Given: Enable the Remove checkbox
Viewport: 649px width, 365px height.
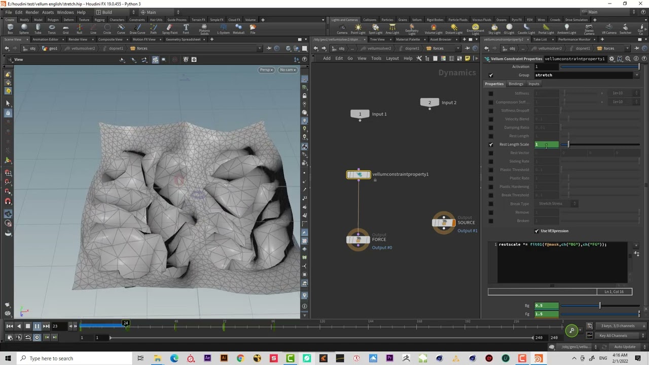Looking at the screenshot, I should click(491, 212).
